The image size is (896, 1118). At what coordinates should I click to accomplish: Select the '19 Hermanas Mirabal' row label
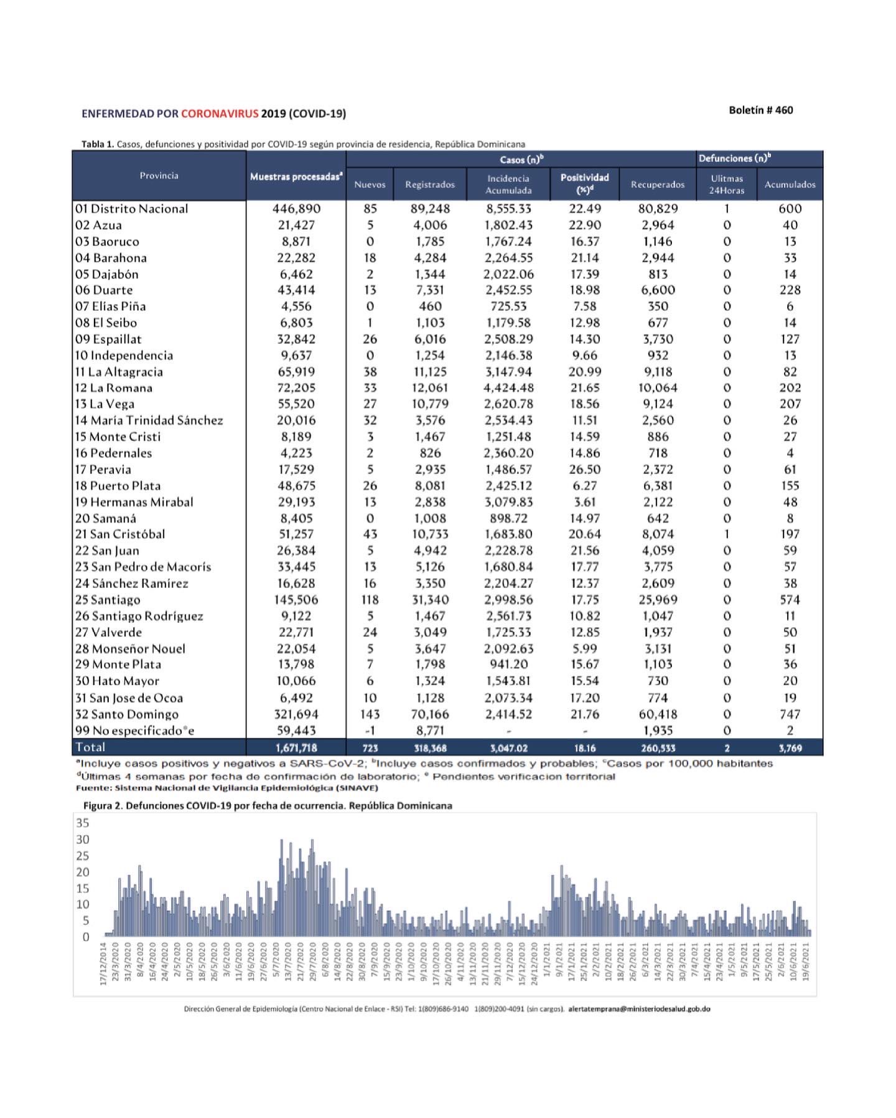click(x=134, y=501)
